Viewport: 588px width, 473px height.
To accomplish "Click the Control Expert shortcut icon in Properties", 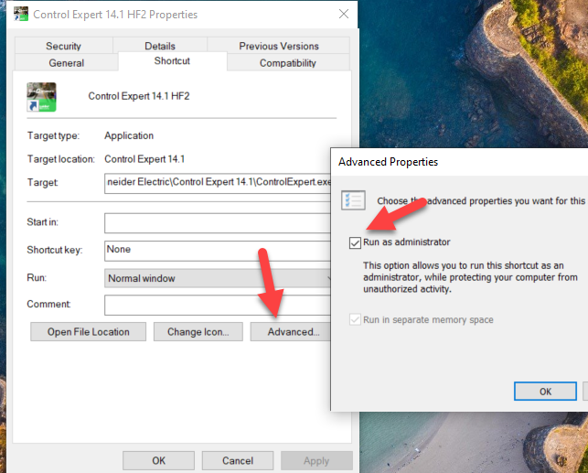I will (x=41, y=97).
